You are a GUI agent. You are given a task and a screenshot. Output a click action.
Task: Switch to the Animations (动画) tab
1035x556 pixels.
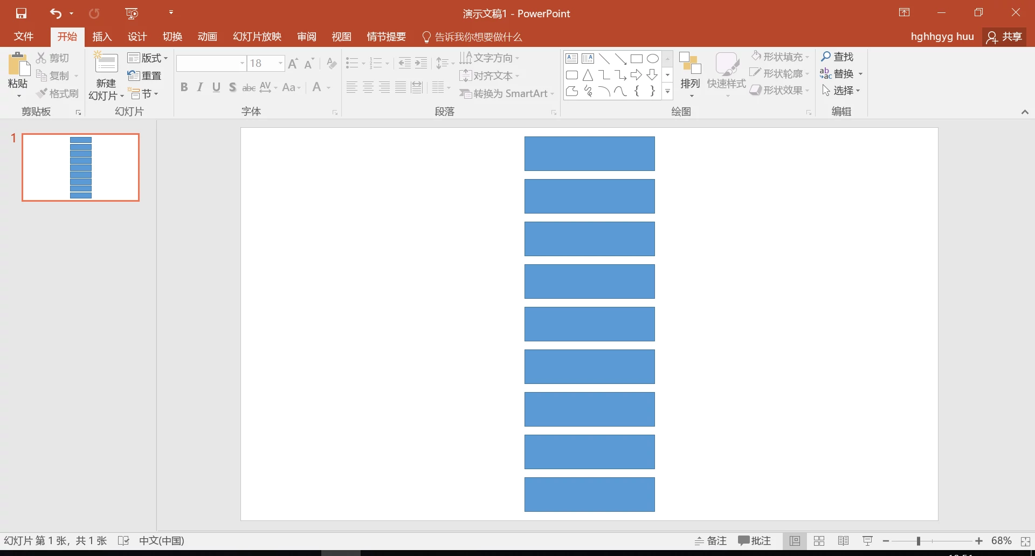point(207,37)
